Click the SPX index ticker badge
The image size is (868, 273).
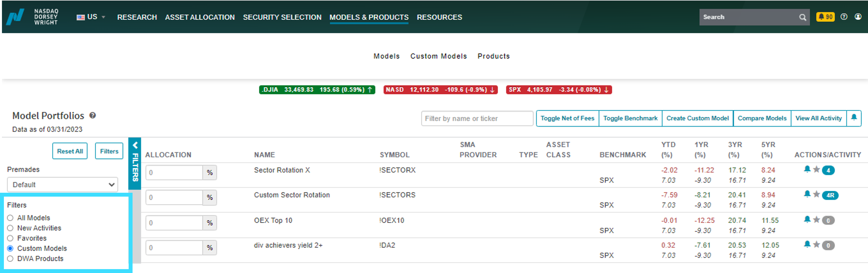point(559,90)
